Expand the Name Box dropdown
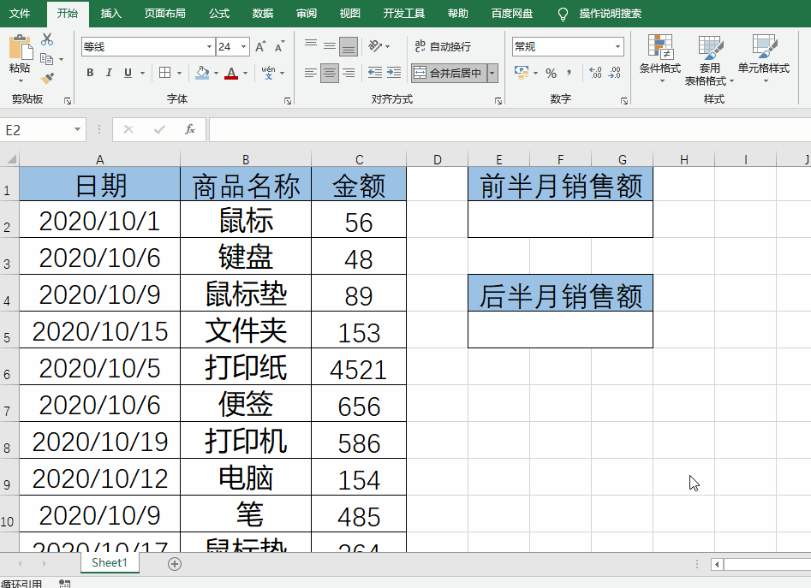This screenshot has width=811, height=588. click(77, 129)
